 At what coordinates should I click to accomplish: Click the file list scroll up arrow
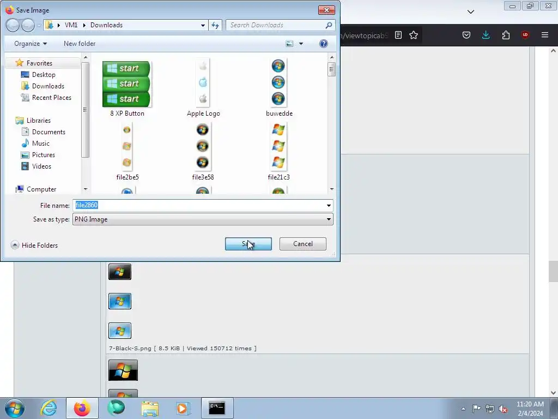click(332, 57)
